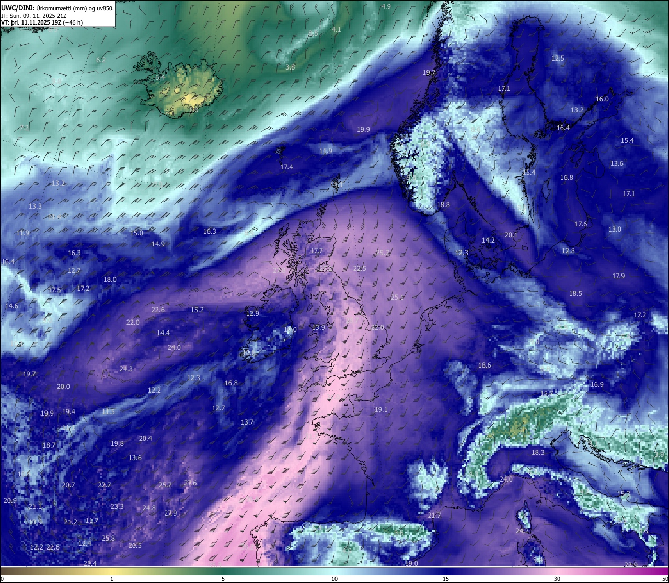Click the 4.9 value at the top
This screenshot has width=669, height=583.
pos(386,7)
